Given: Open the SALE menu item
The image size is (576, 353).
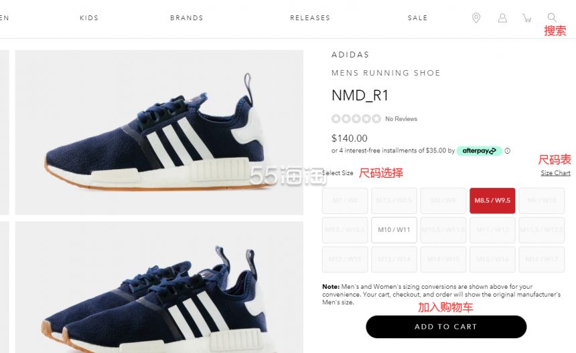Looking at the screenshot, I should coord(418,17).
